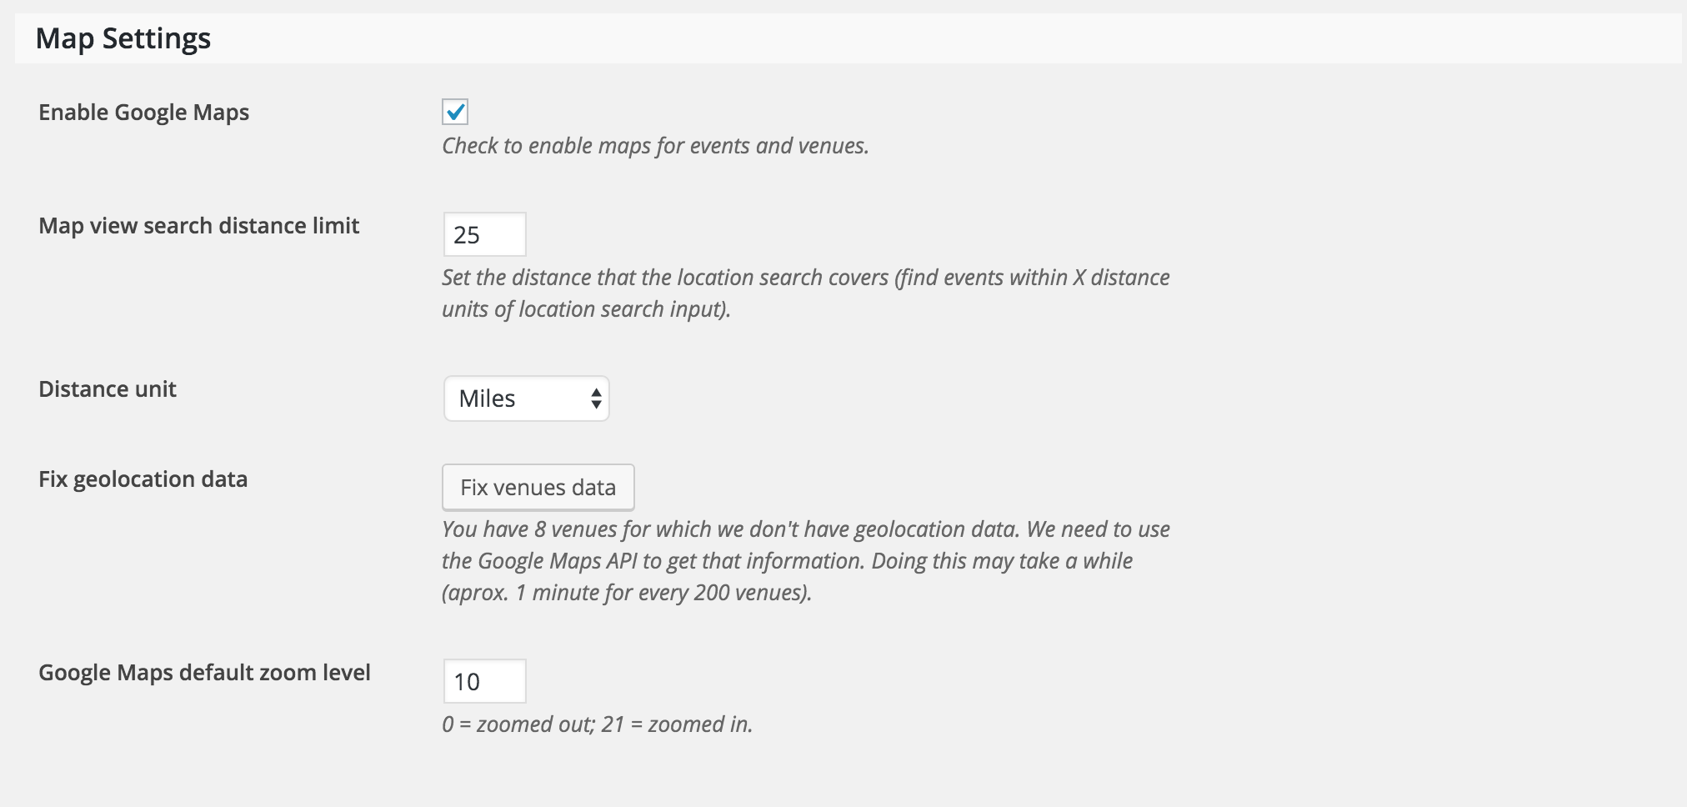1687x807 pixels.
Task: Toggle the Enable Google Maps checkbox
Action: pos(455,112)
